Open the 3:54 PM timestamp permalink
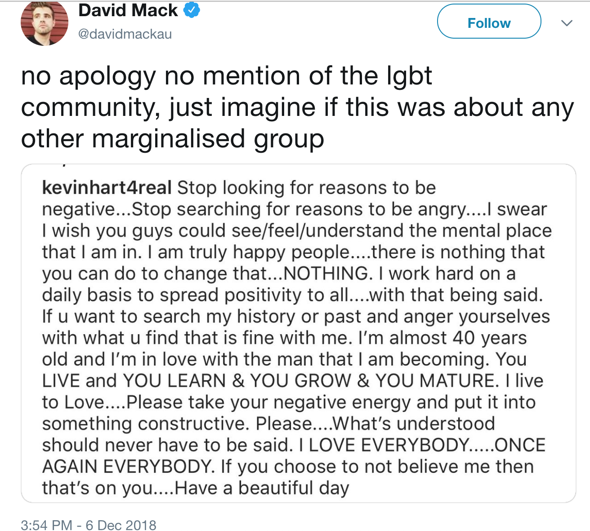 (x=46, y=525)
